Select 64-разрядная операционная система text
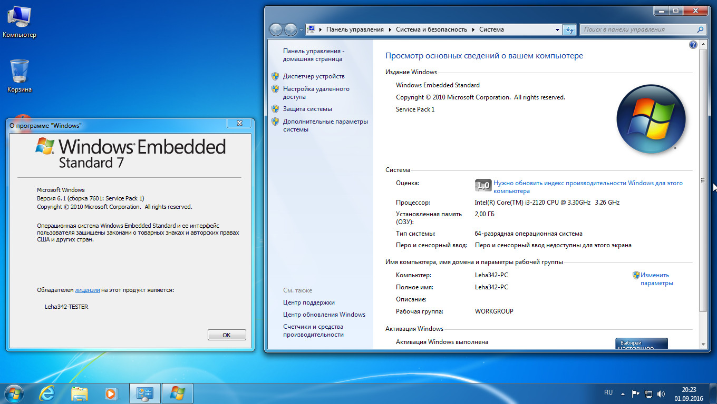This screenshot has width=717, height=404. [x=529, y=234]
